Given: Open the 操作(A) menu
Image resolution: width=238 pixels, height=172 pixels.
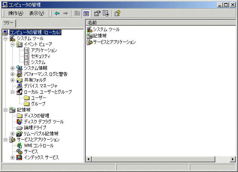Looking at the screenshot, I should [x=16, y=13].
